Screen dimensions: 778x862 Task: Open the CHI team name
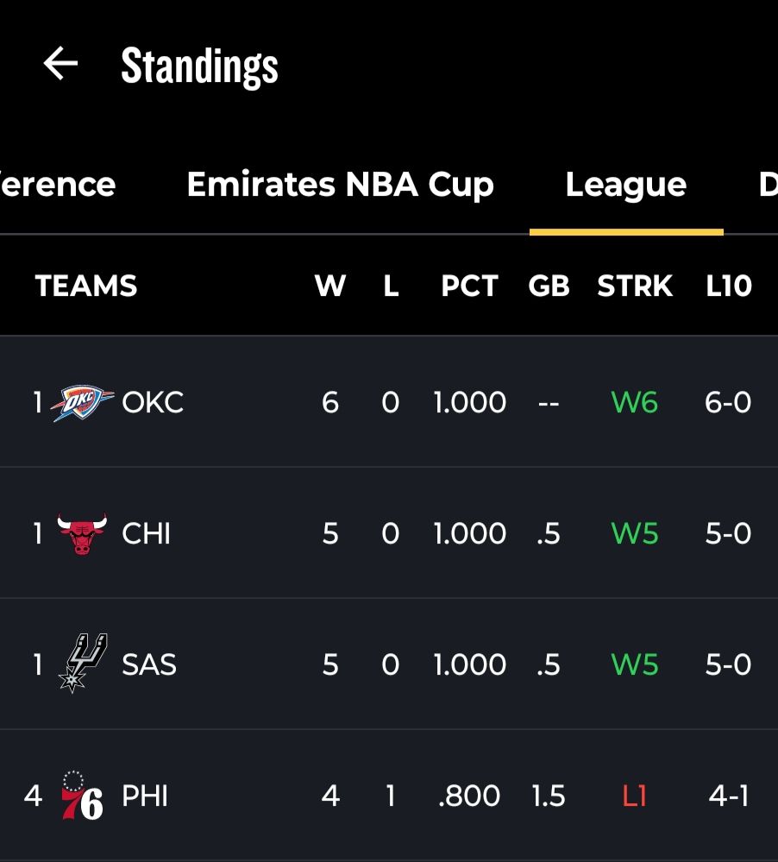tap(146, 534)
